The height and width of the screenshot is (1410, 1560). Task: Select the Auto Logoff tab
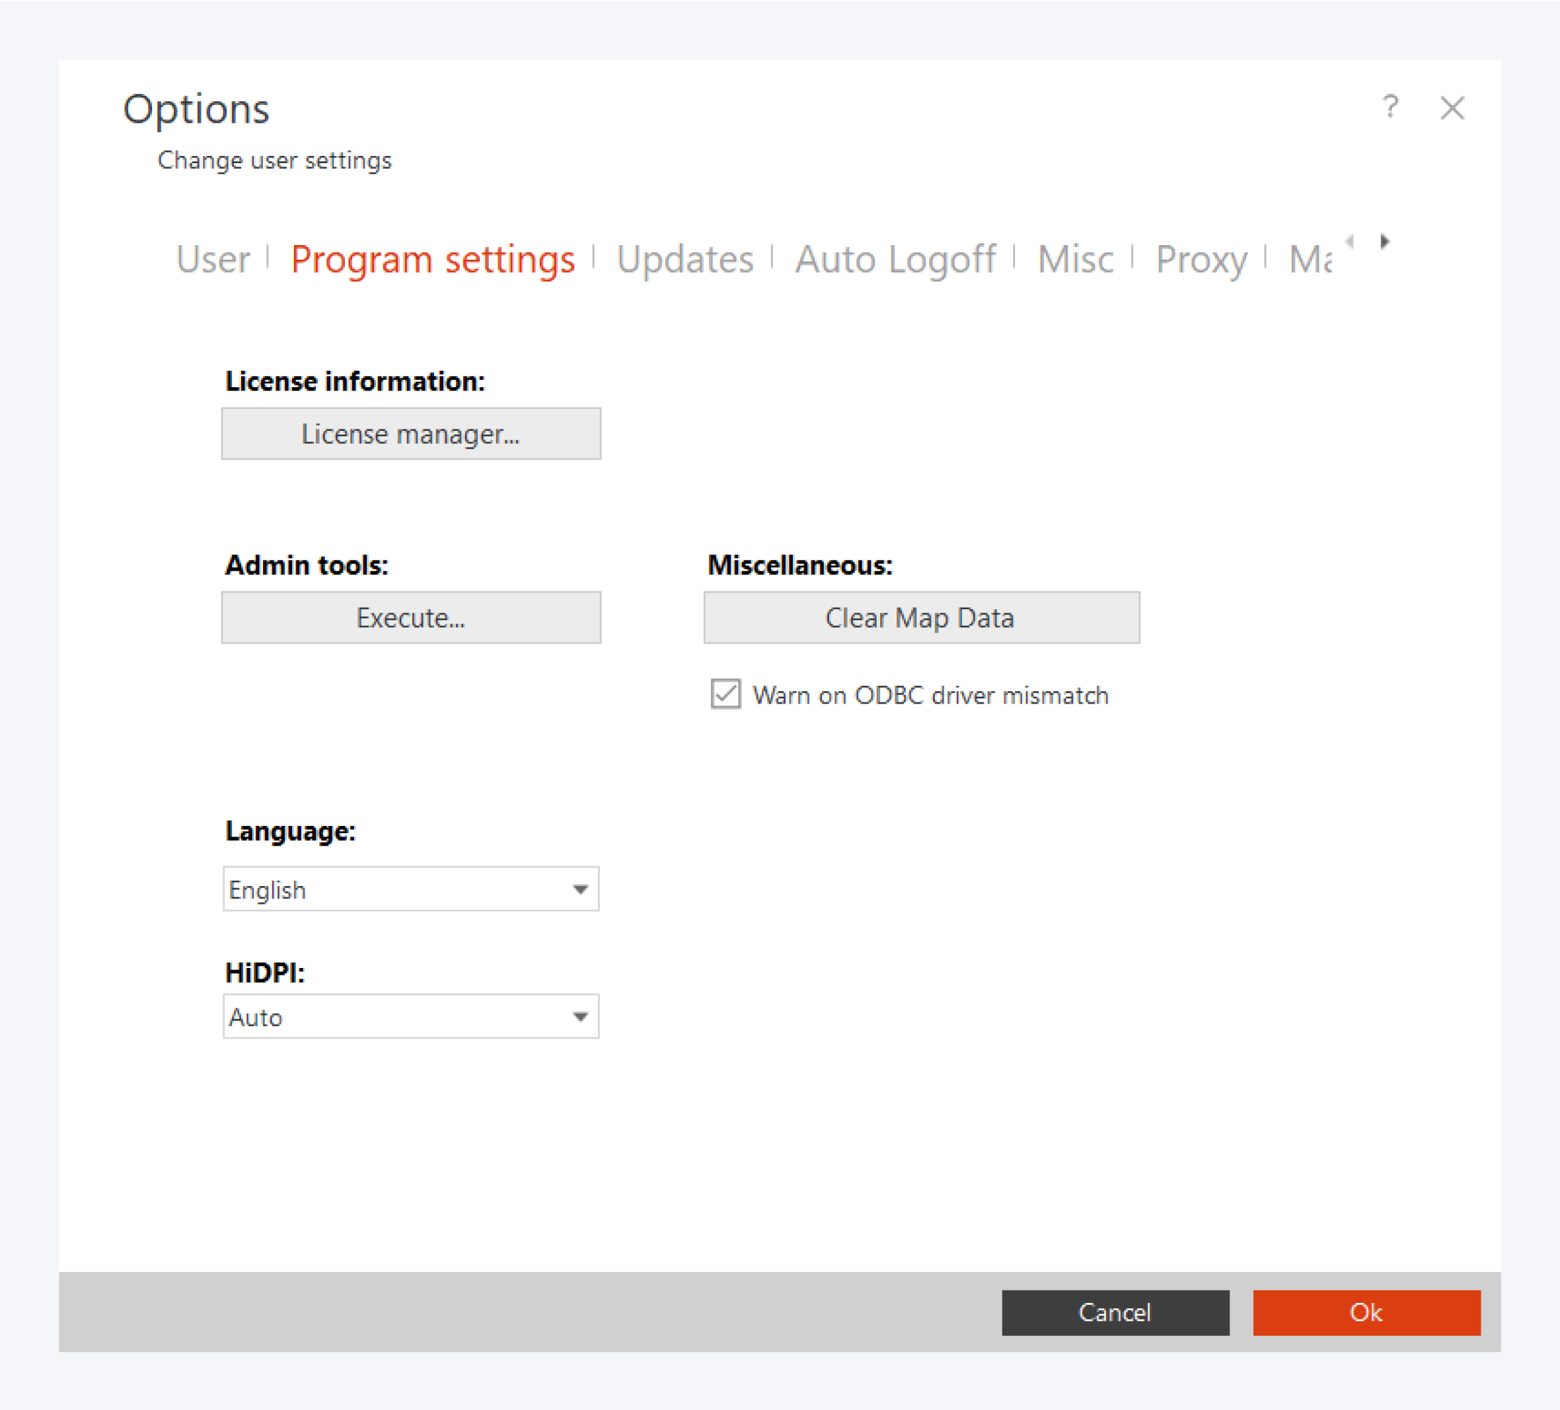[x=895, y=259]
